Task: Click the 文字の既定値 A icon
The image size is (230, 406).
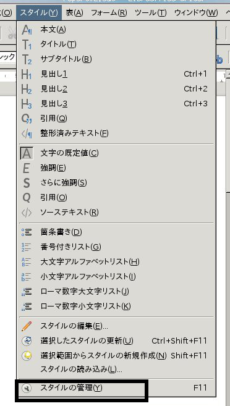Action: (27, 153)
